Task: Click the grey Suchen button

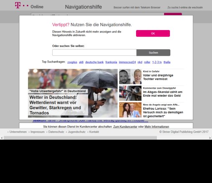Action: click(x=153, y=53)
